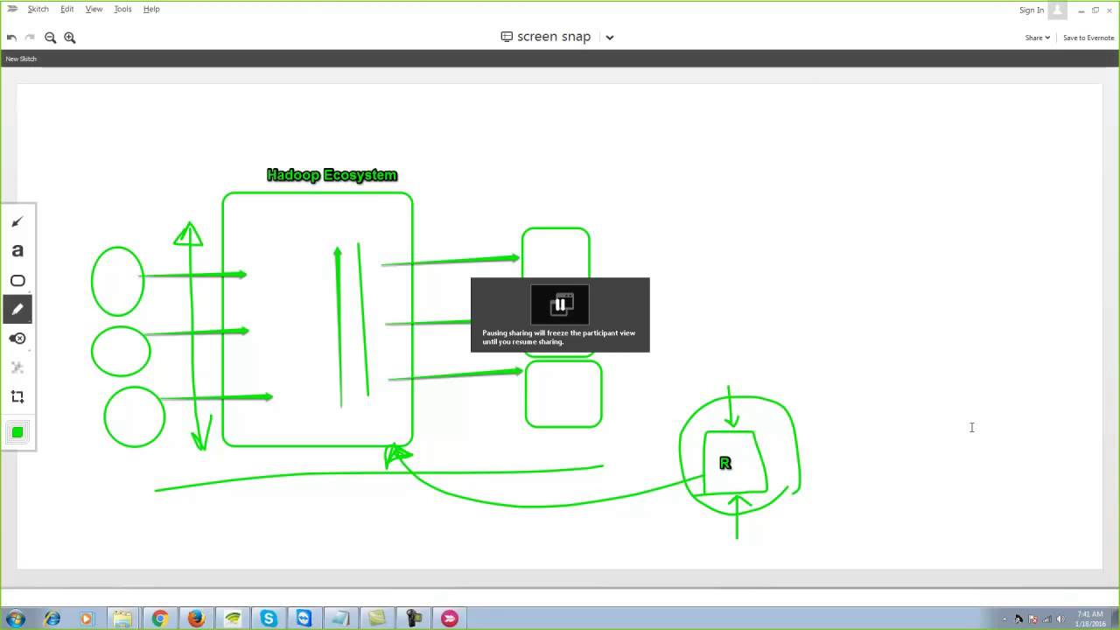1120x630 pixels.
Task: Open File Explorer from taskbar
Action: point(122,619)
